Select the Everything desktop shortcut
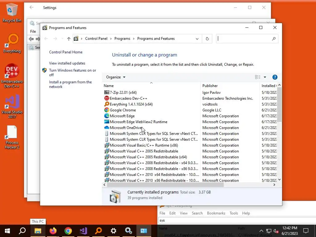 (12, 43)
